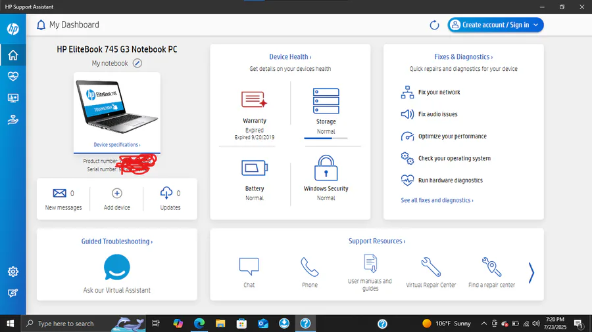Click the Fix audio issues speaker icon
The width and height of the screenshot is (592, 332).
coord(407,114)
